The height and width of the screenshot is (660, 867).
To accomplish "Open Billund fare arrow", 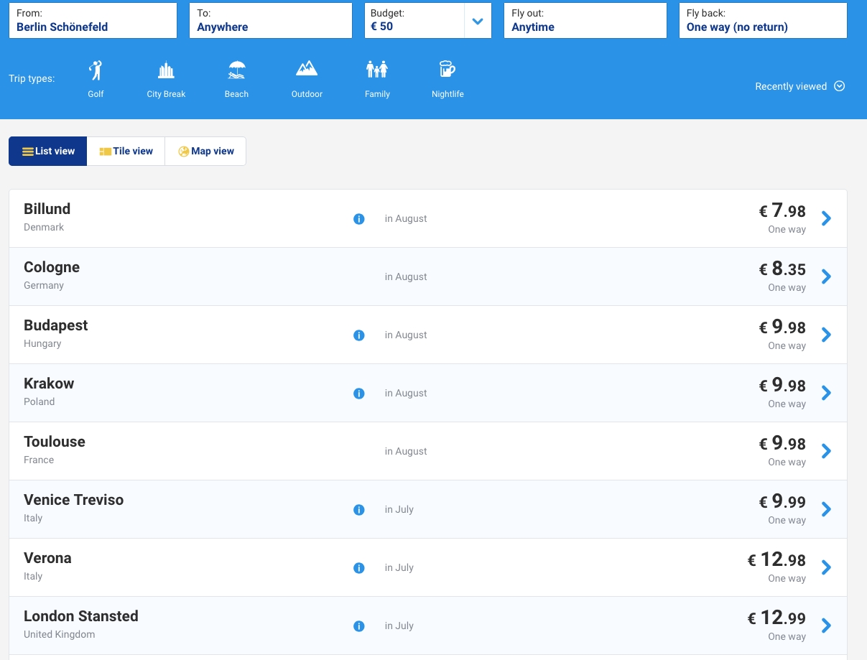I will coord(826,218).
